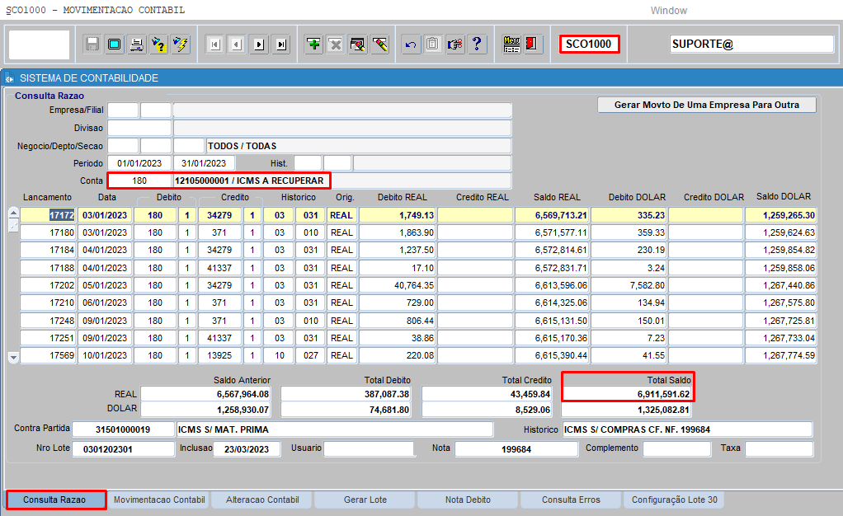The width and height of the screenshot is (843, 516).
Task: Select lancamento 17202 cell
Action: point(48,285)
